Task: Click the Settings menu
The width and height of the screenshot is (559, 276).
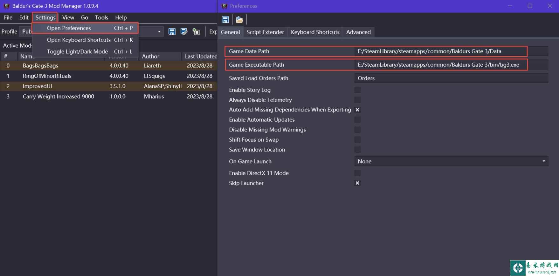Action: click(x=45, y=17)
